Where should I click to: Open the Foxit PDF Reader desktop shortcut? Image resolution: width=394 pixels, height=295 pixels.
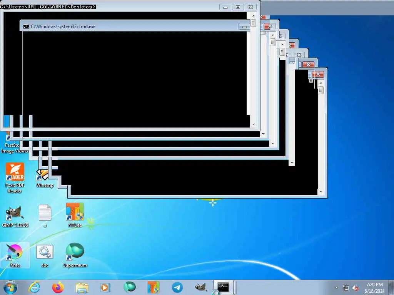(15, 178)
